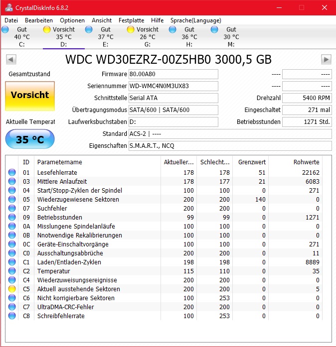Screen dimensions: 336x347
Task: Click raw value 8889 of Laden/Entladen-Zyklen
Action: tap(312, 262)
